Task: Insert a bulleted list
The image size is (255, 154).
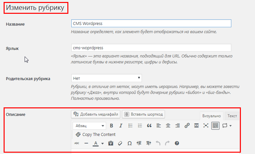Action: 130,125
